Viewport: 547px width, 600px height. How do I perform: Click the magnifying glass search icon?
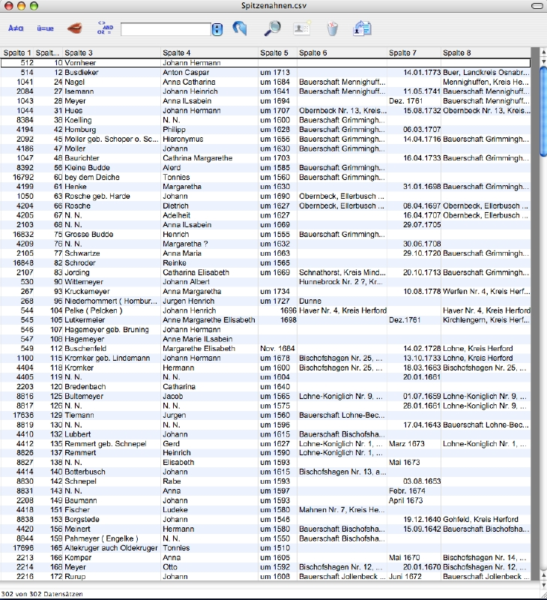point(273,28)
